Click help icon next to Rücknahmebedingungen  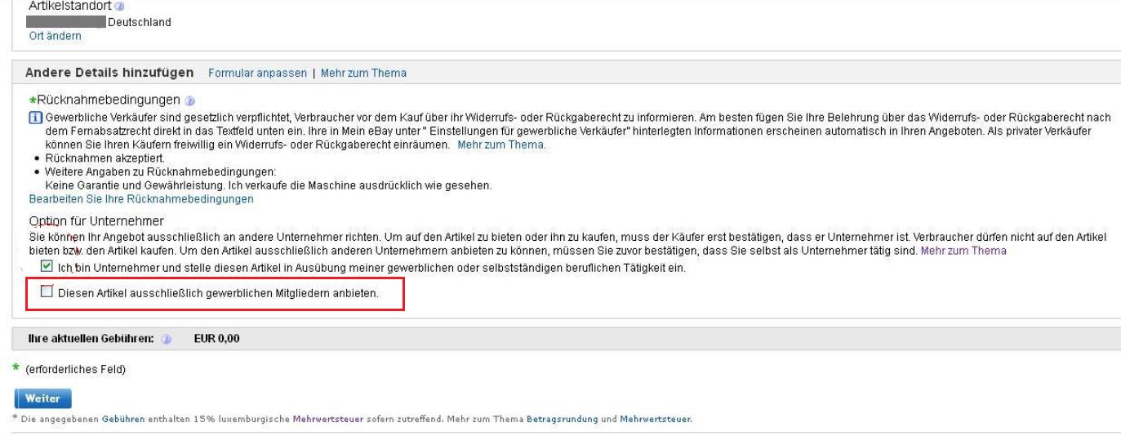189,101
